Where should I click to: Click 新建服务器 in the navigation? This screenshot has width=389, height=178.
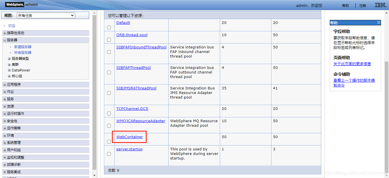tap(23, 47)
